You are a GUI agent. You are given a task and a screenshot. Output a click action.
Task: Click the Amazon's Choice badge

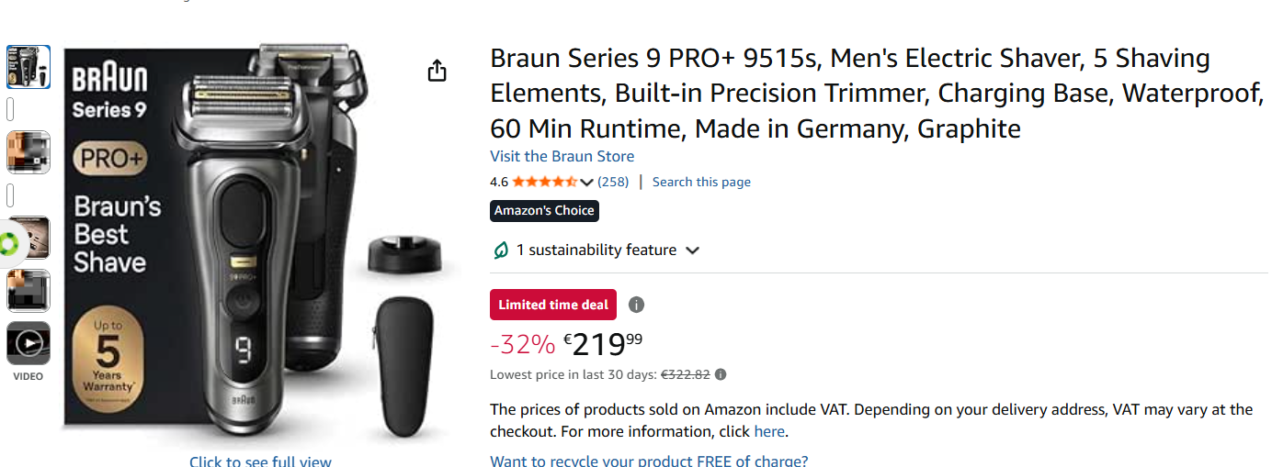tap(544, 211)
